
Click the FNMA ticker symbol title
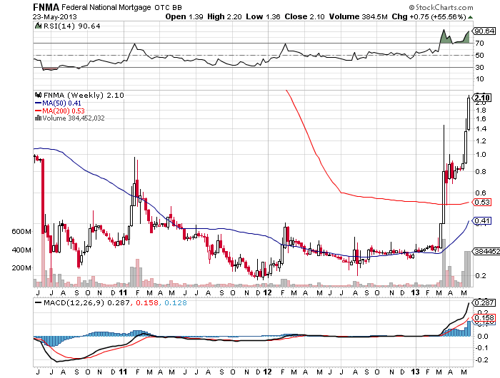pos(46,7)
